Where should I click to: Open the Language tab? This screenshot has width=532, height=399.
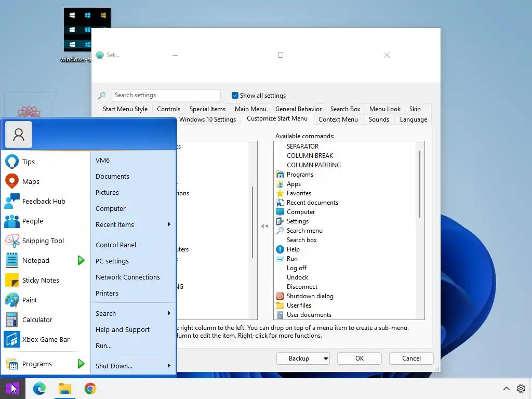coord(413,119)
